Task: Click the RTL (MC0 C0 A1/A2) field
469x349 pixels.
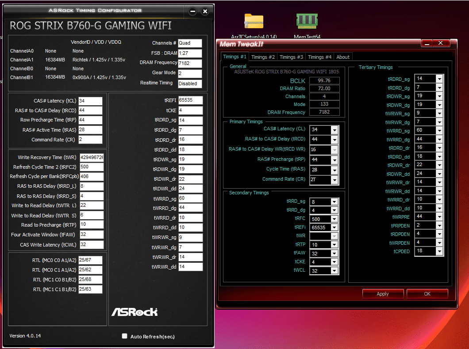Action: point(90,260)
